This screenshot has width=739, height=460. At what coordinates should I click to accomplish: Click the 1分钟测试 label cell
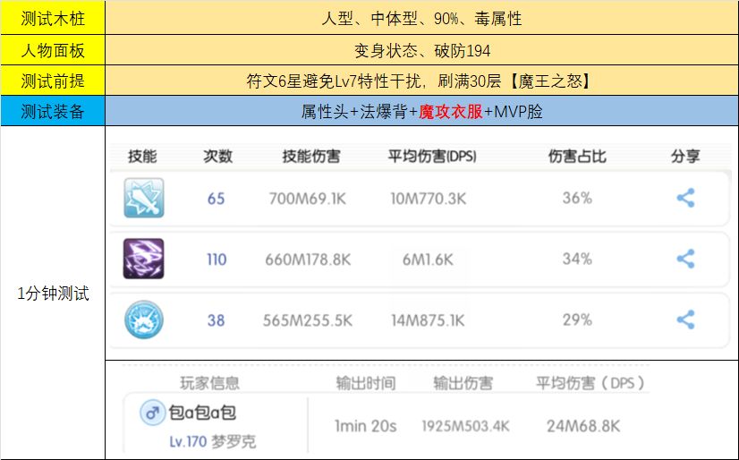tap(53, 294)
